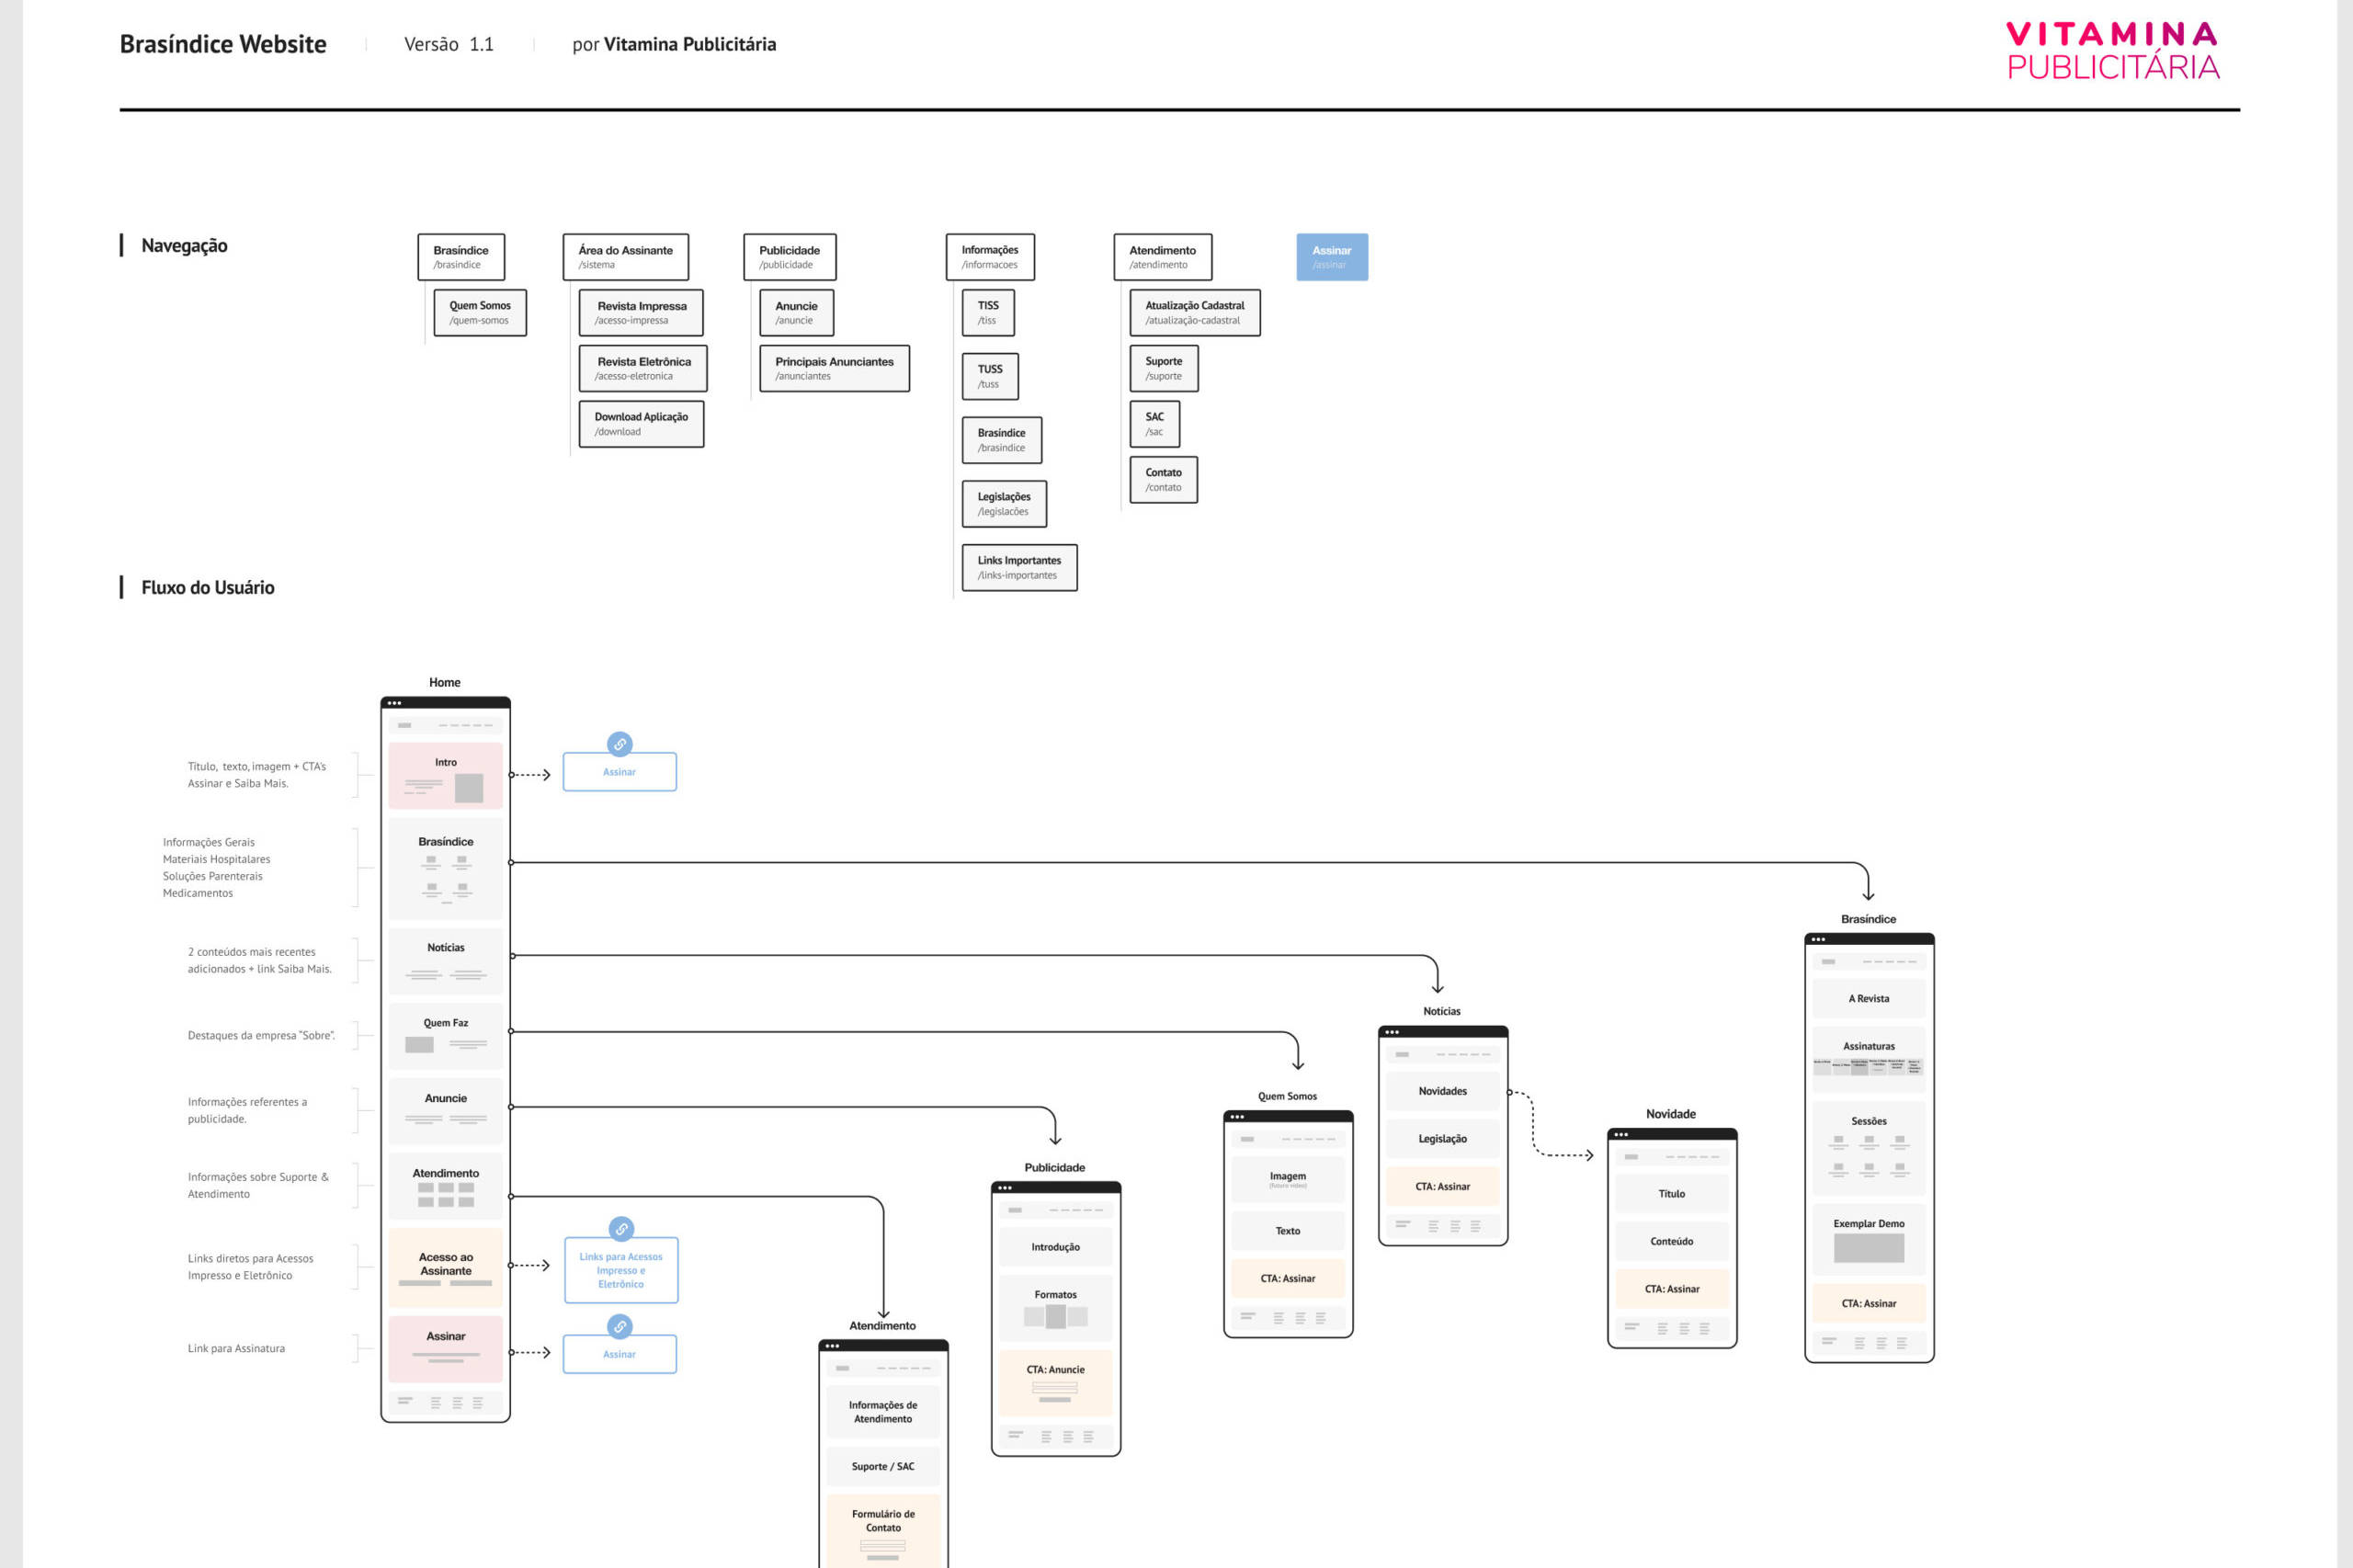Click the Fluxo do Usuário heading

208,588
